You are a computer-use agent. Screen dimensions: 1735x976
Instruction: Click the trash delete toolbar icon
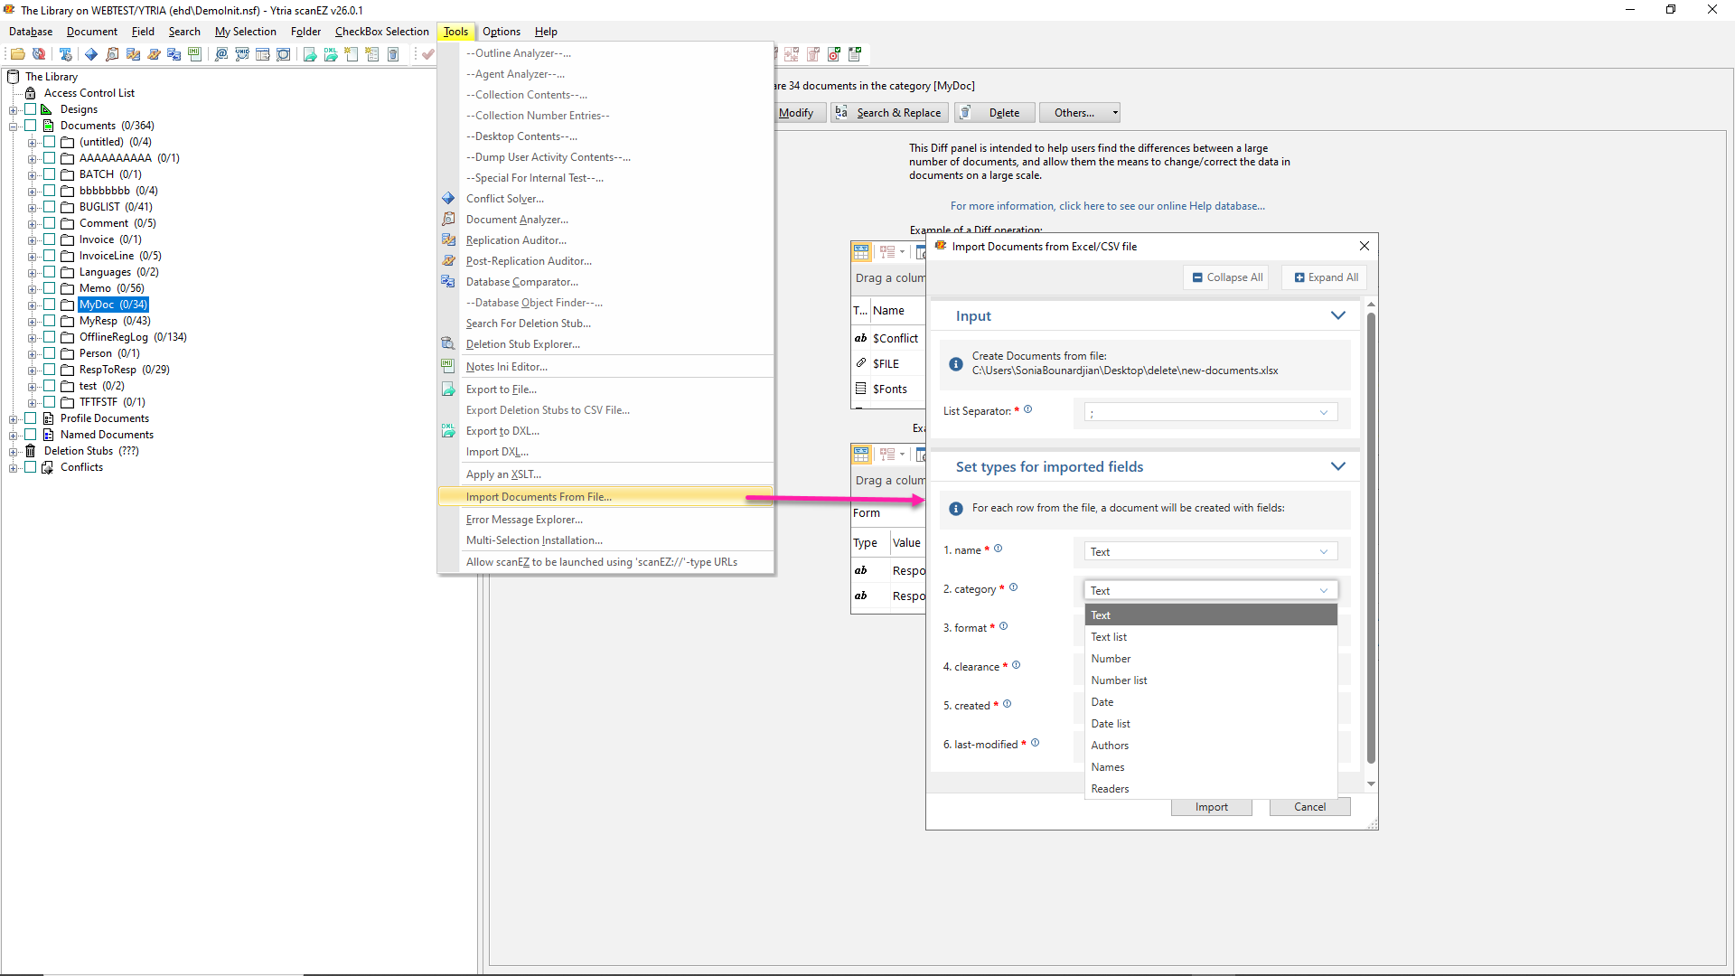393,54
